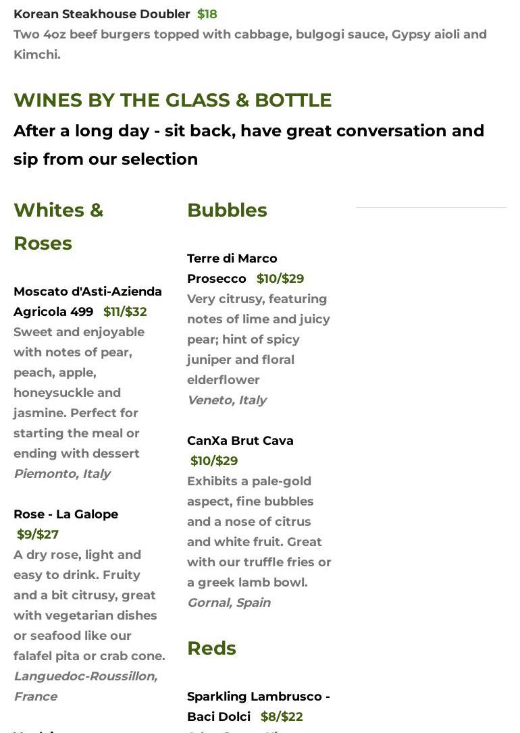
Task: Click the Whites & Roses section heading
Action: (x=58, y=226)
